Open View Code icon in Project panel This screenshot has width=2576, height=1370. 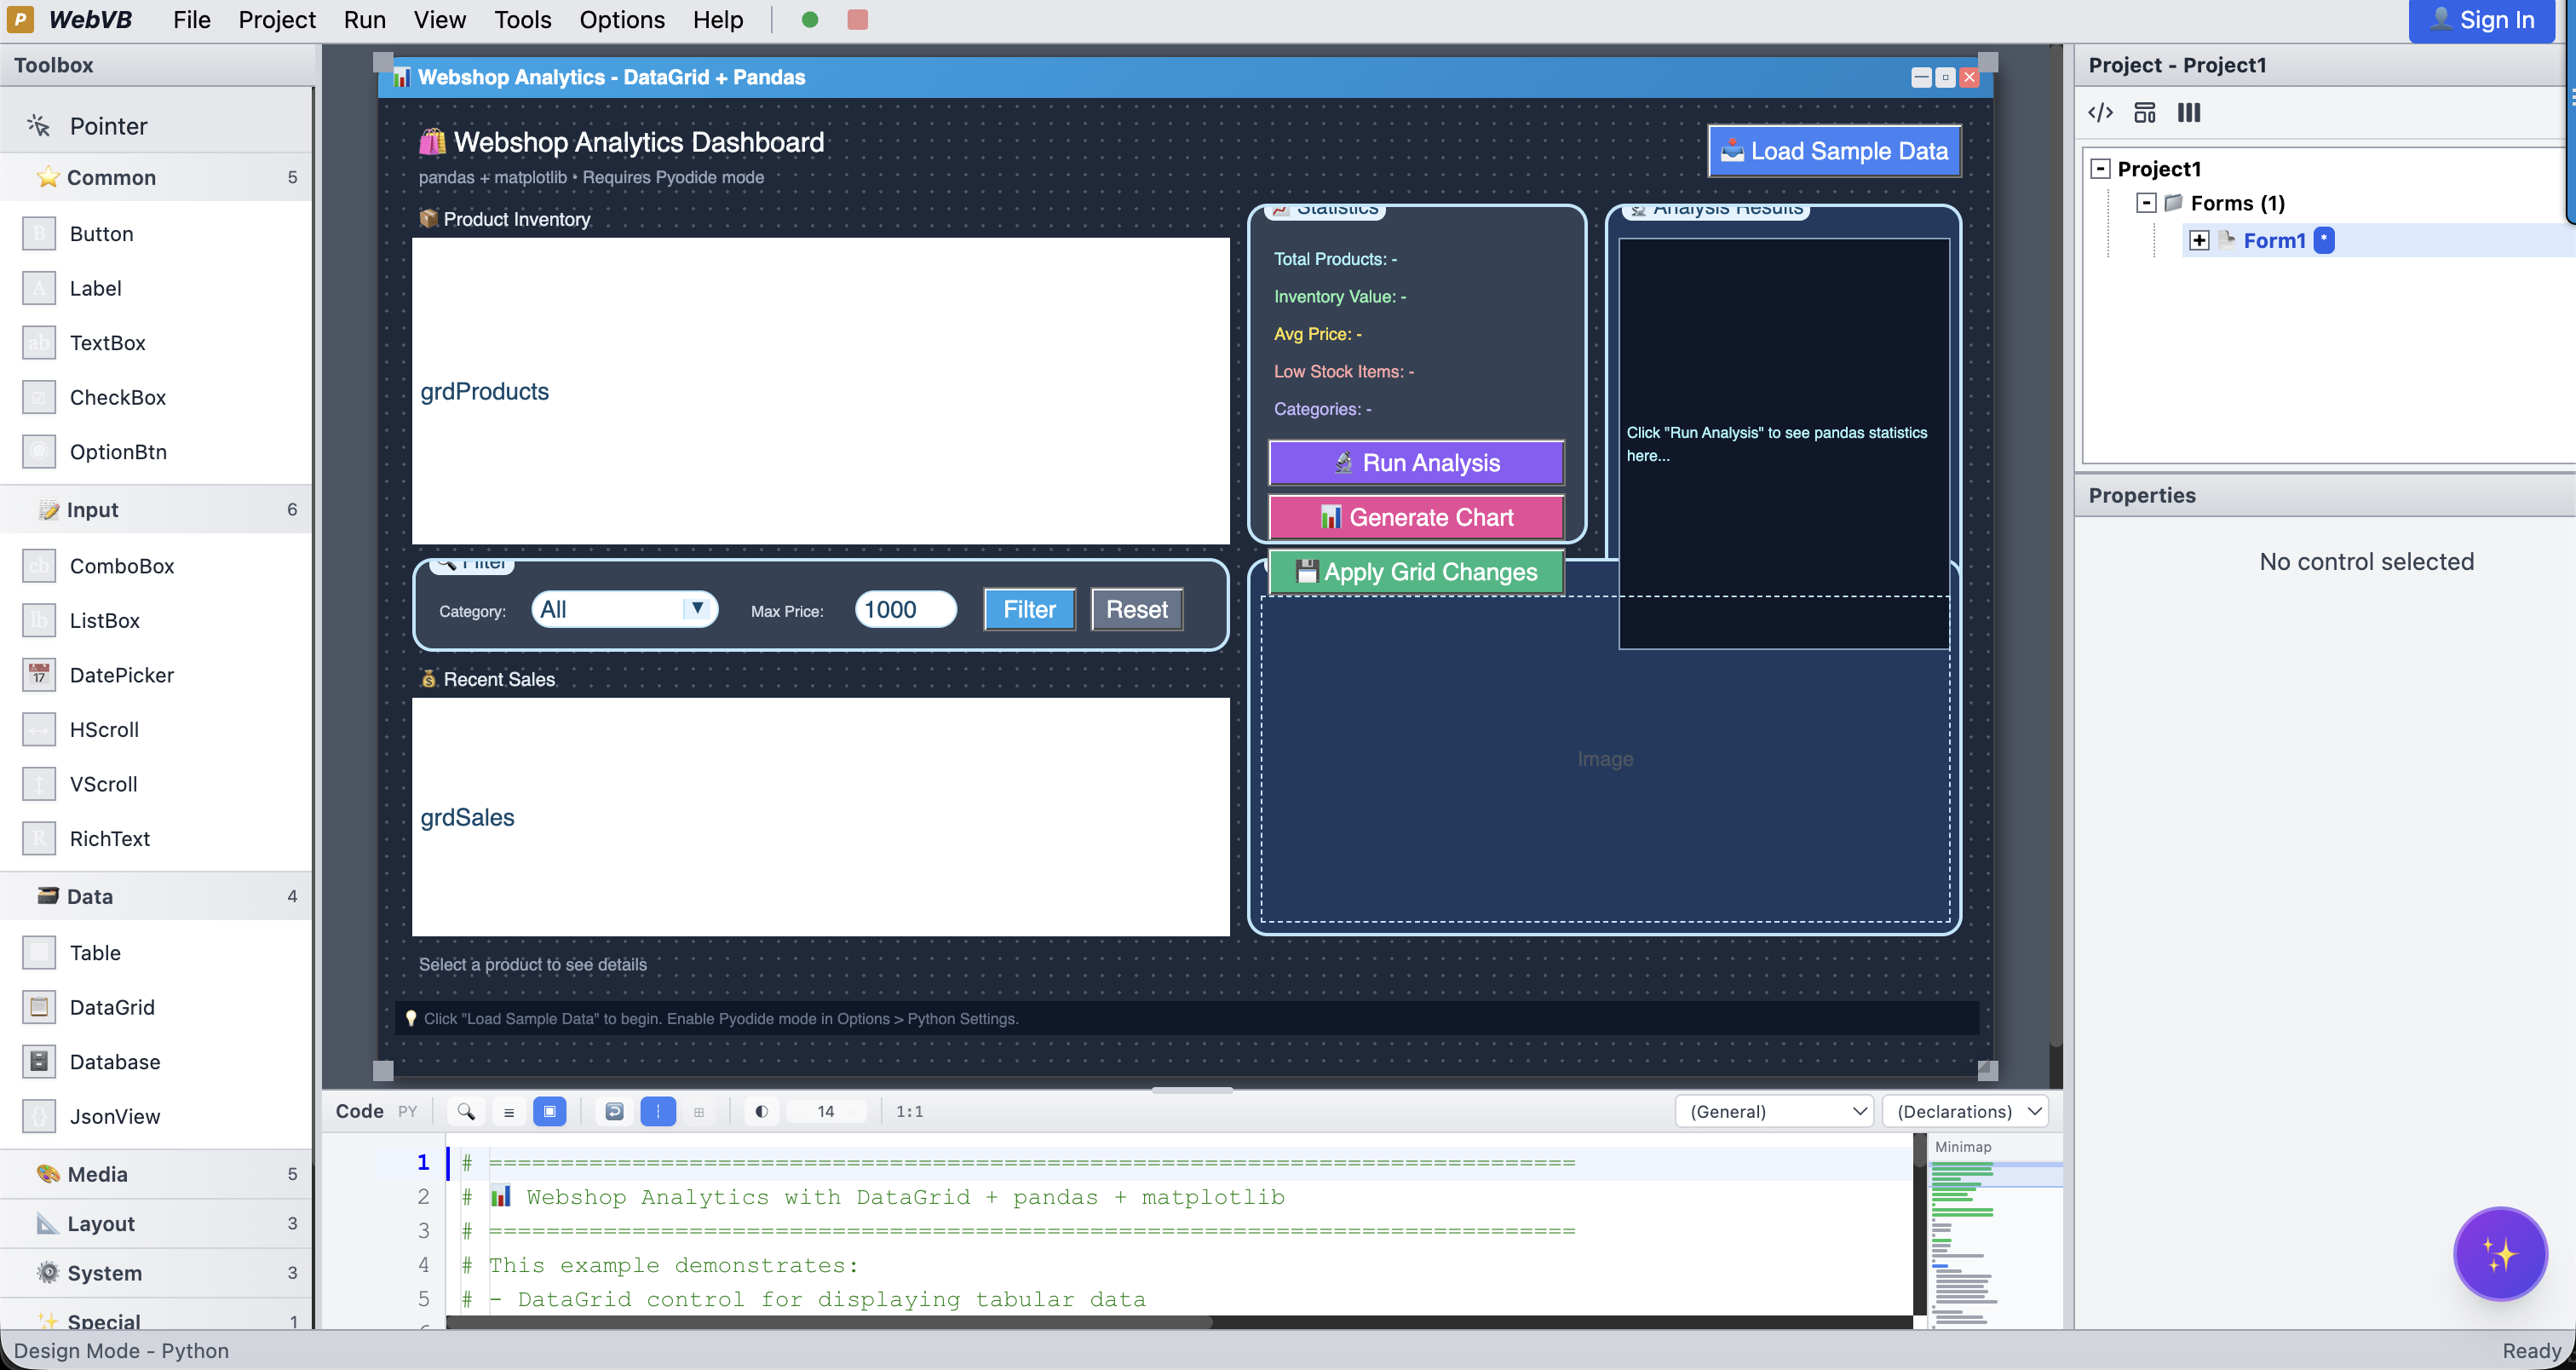point(2100,112)
